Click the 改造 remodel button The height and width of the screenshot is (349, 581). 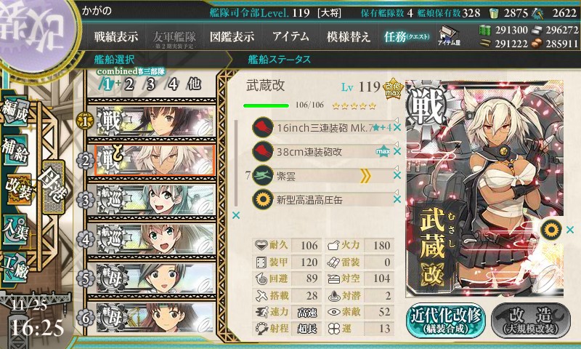click(x=531, y=320)
